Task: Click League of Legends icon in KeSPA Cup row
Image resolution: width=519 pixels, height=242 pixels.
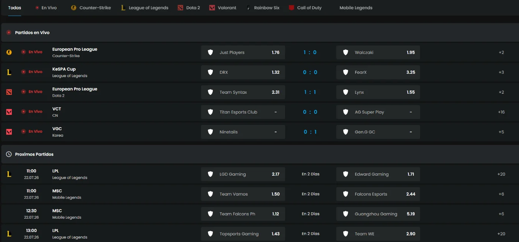Action: [9, 72]
